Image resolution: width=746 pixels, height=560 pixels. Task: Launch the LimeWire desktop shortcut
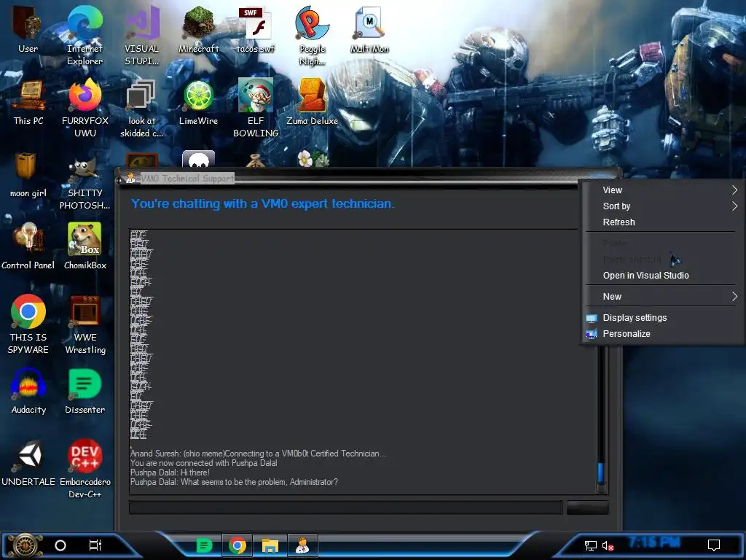pos(199,102)
